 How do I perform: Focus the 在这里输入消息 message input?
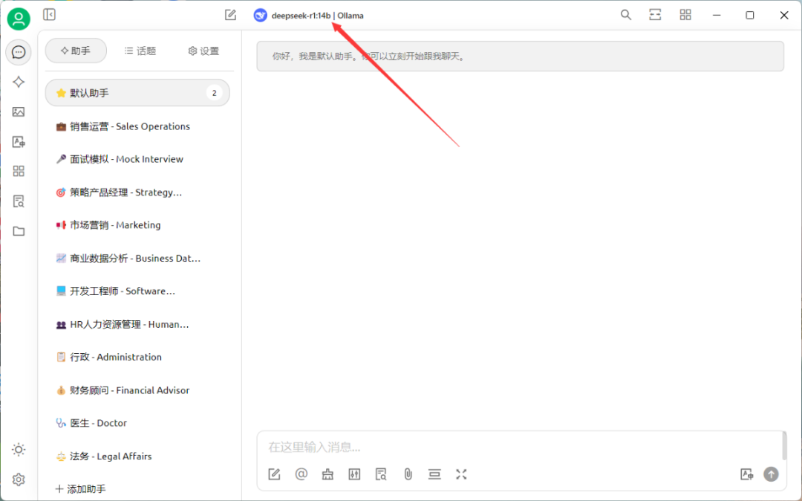519,447
